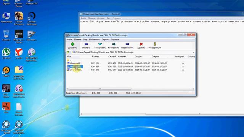This screenshot has width=244, height=137.
Task: Click the 7-Zip scrollbar right arrow
Action: (x=193, y=89)
